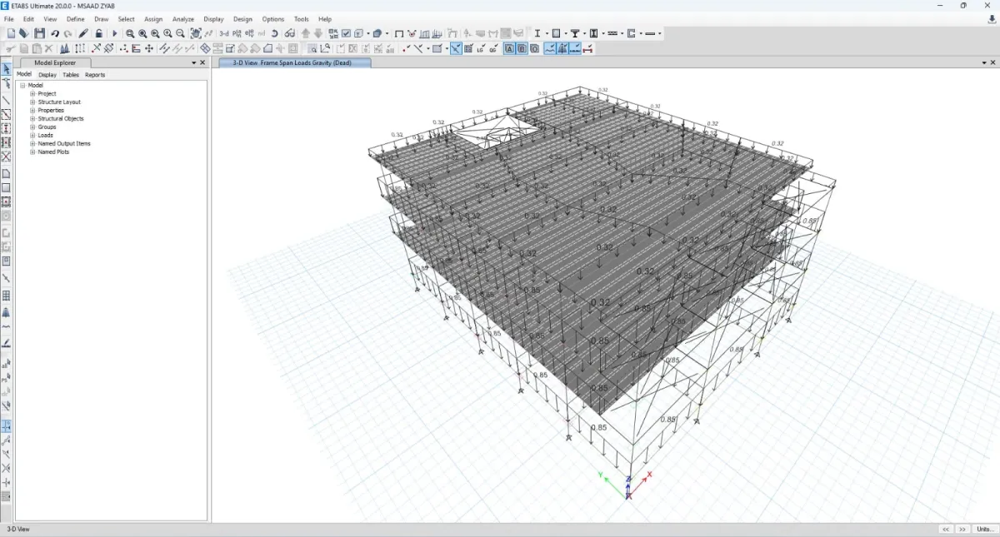
Task: Click the Rubber Band Zoom magnifier icon
Action: [x=130, y=33]
